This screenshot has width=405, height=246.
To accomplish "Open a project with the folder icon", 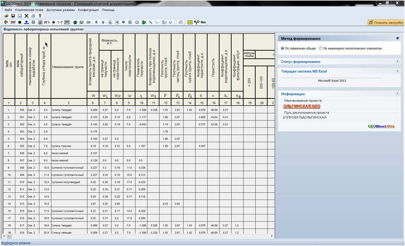I will pos(6,16).
